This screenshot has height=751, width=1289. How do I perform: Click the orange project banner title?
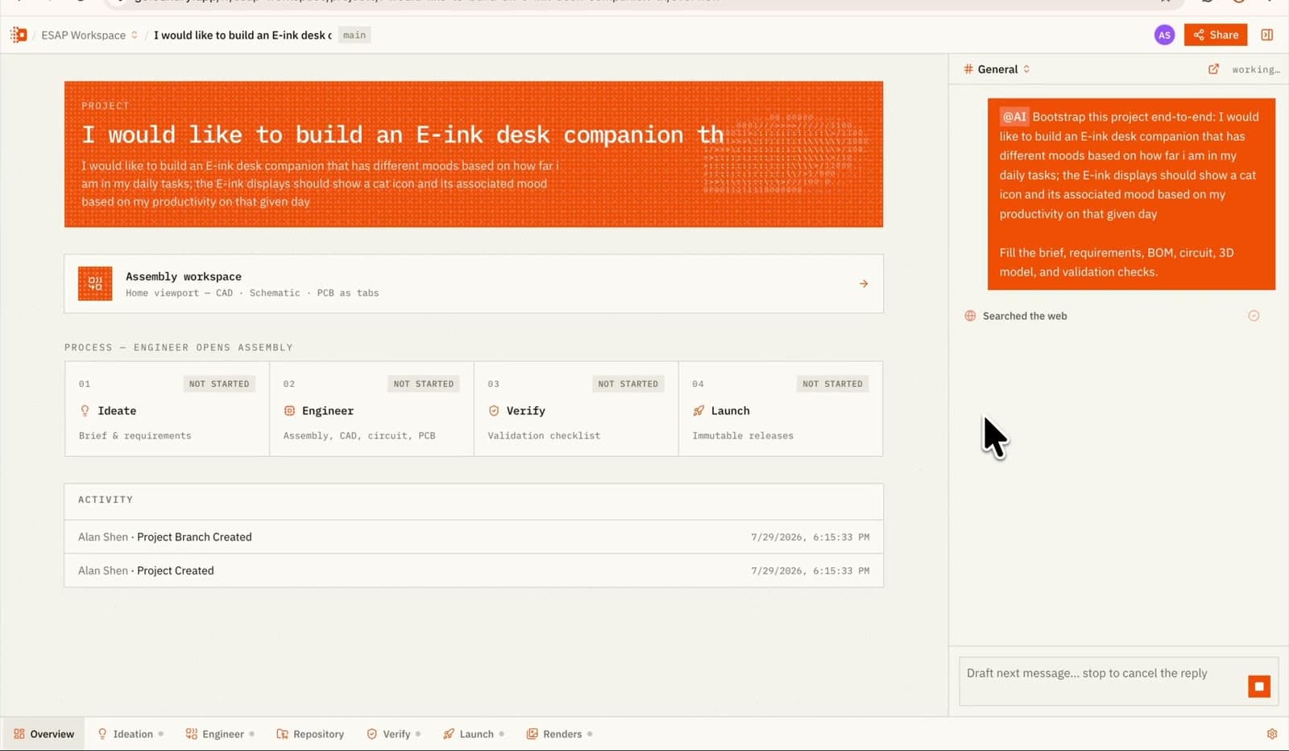(x=403, y=135)
